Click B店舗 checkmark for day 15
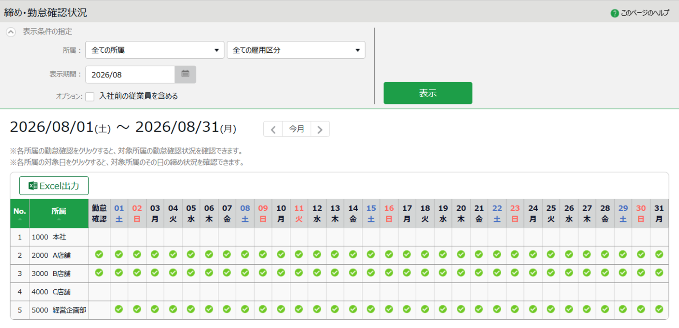679x328 pixels. pos(371,273)
